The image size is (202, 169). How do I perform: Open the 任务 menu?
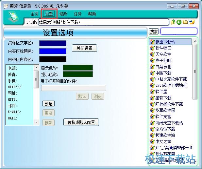[77, 14]
